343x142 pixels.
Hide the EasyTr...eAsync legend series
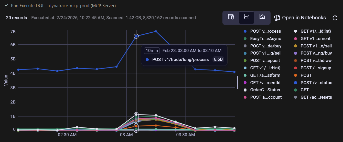tap(265, 38)
